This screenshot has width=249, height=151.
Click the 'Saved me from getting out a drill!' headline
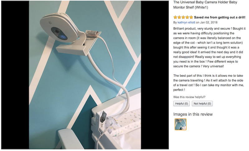click(220, 17)
